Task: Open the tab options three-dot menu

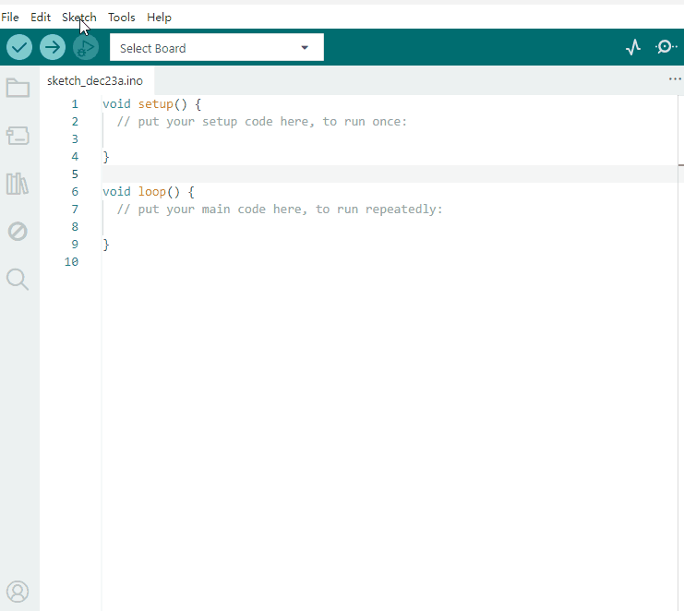Action: click(x=675, y=79)
